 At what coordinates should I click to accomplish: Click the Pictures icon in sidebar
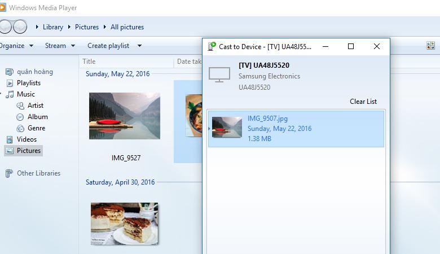[10, 151]
